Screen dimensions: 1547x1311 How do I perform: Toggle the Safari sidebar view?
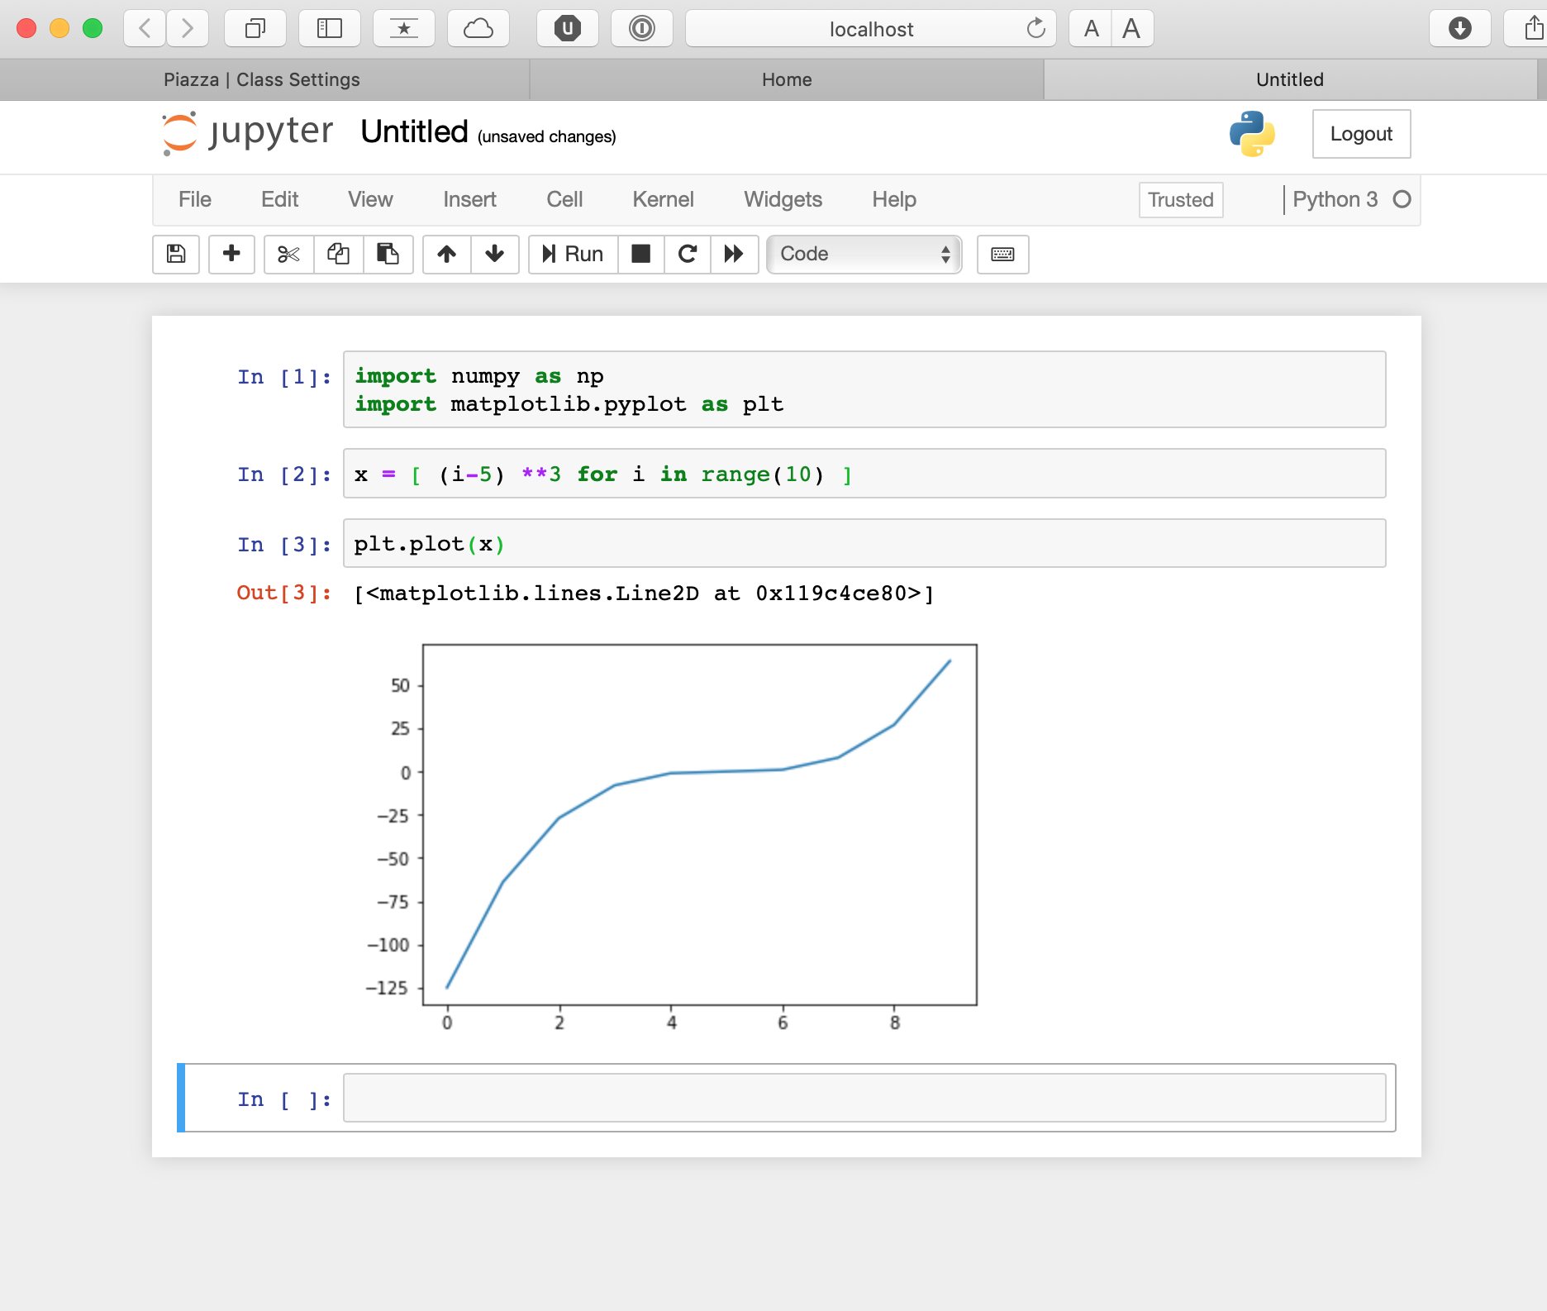coord(329,29)
